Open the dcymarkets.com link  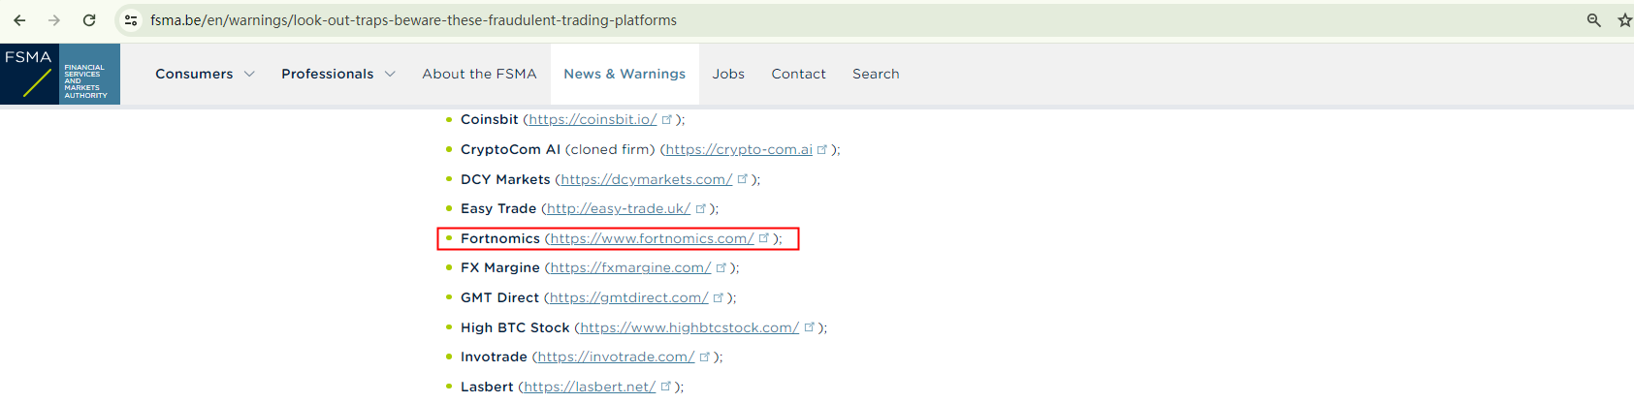coord(646,179)
